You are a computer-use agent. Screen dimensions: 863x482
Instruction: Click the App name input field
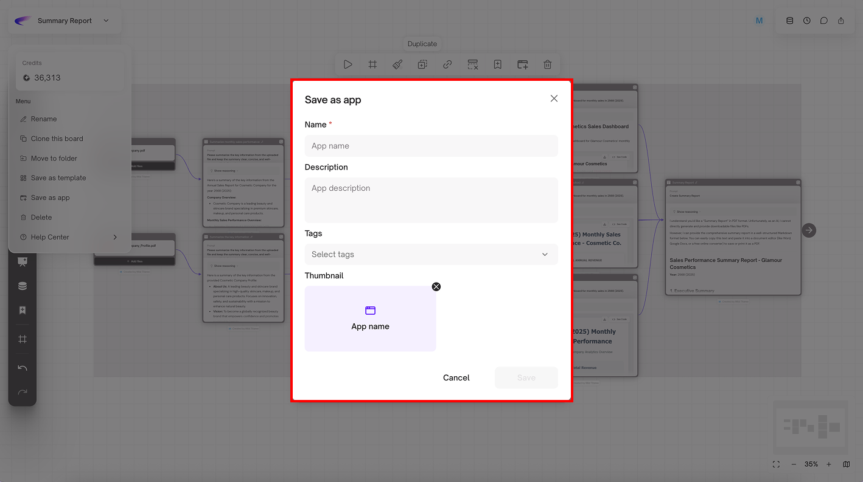click(431, 146)
